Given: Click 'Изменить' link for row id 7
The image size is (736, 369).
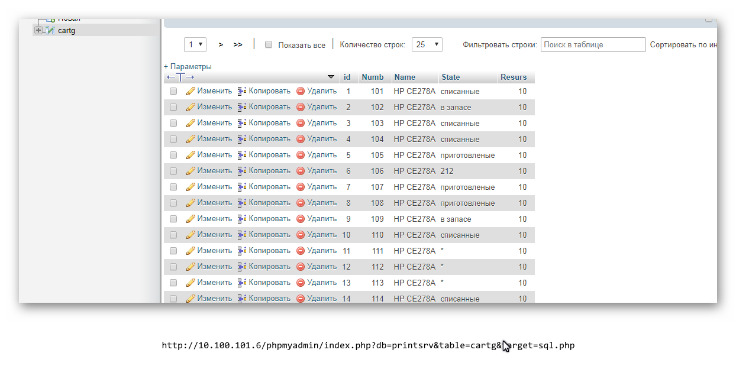Looking at the screenshot, I should coord(215,187).
